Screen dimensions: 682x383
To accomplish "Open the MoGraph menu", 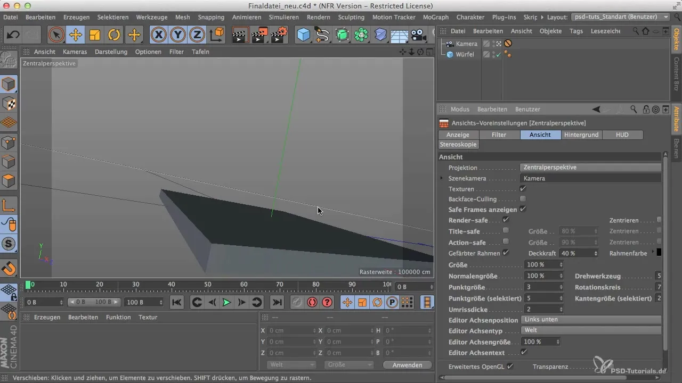I will (435, 17).
